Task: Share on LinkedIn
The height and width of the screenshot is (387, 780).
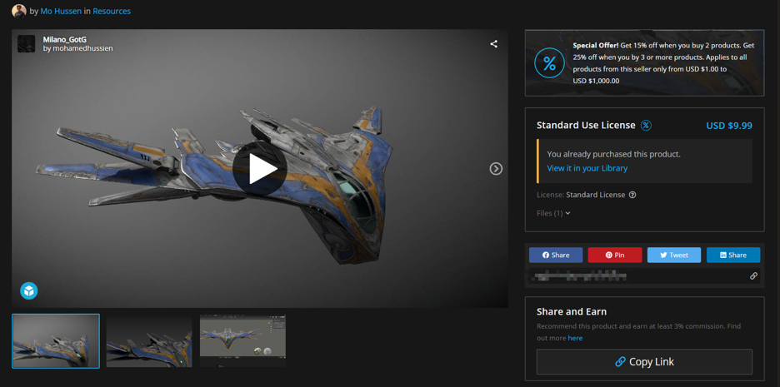Action: [733, 255]
